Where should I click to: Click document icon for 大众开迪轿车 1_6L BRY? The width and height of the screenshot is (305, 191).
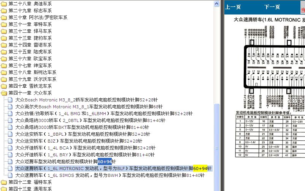point(10,155)
